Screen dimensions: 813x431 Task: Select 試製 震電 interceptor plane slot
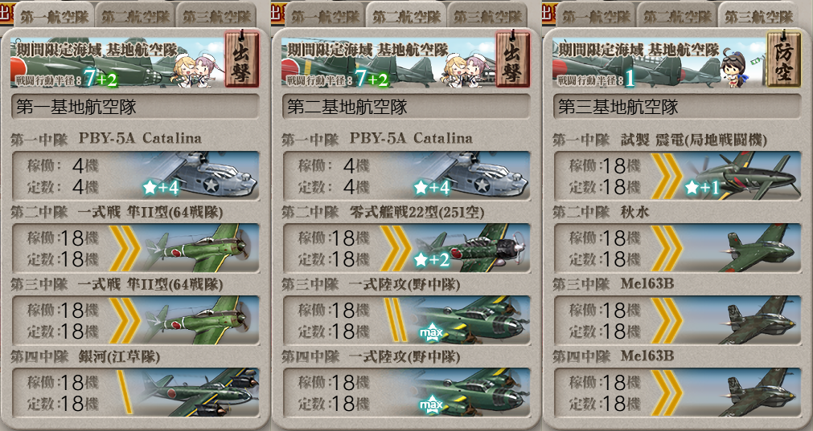click(677, 176)
